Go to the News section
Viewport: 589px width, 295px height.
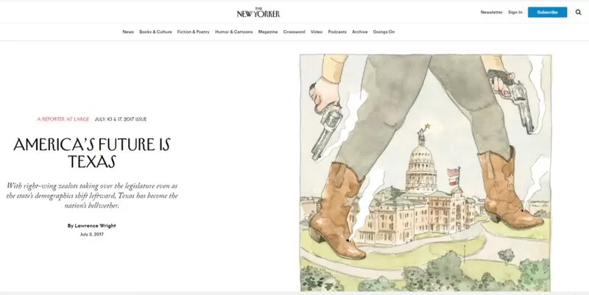pos(128,32)
